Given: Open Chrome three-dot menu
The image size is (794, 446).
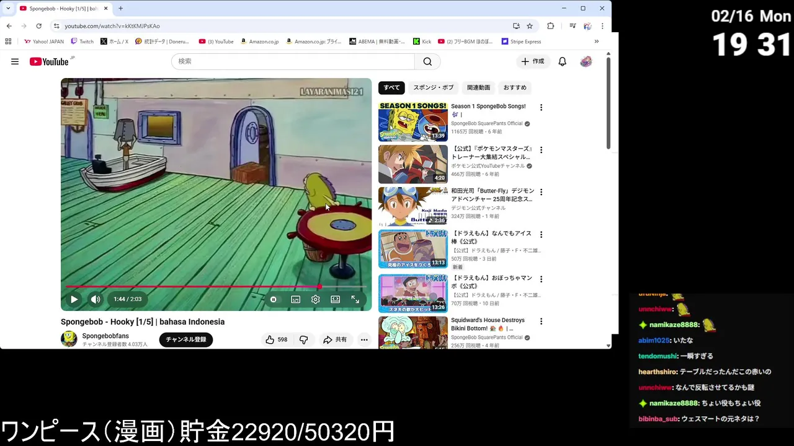Looking at the screenshot, I should coord(602,26).
